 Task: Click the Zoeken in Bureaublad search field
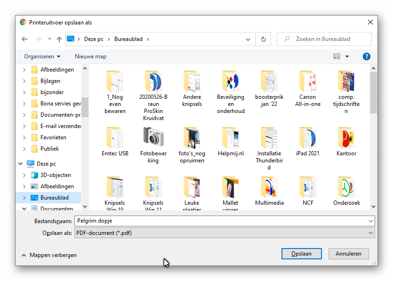coord(329,39)
